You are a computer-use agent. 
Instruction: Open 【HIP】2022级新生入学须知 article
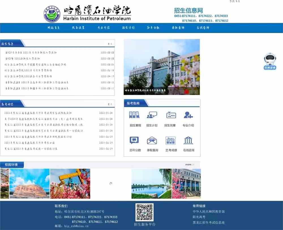click(x=23, y=58)
